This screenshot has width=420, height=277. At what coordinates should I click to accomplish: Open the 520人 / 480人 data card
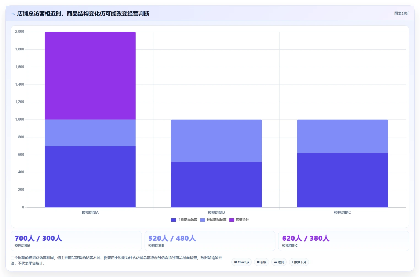coord(210,241)
